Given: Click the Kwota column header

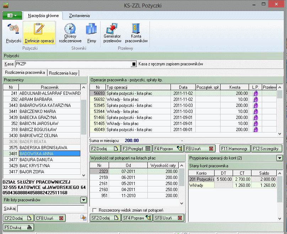Looking at the screenshot, I should [x=235, y=87].
